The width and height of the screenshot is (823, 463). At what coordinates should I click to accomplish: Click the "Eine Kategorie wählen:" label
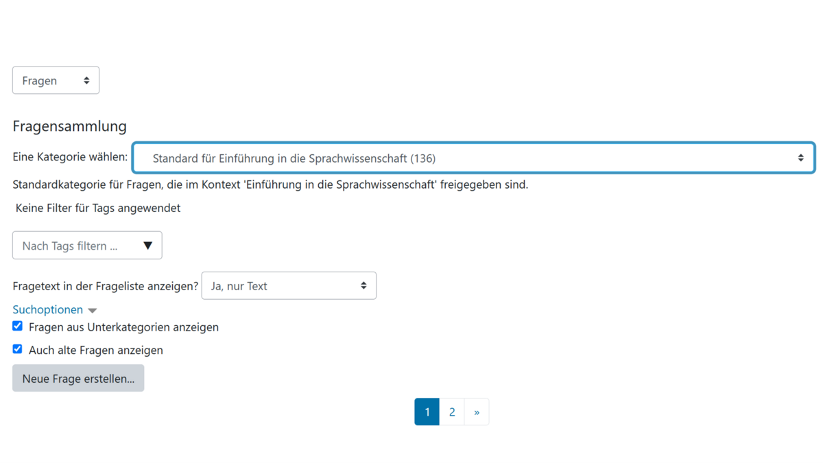(70, 157)
